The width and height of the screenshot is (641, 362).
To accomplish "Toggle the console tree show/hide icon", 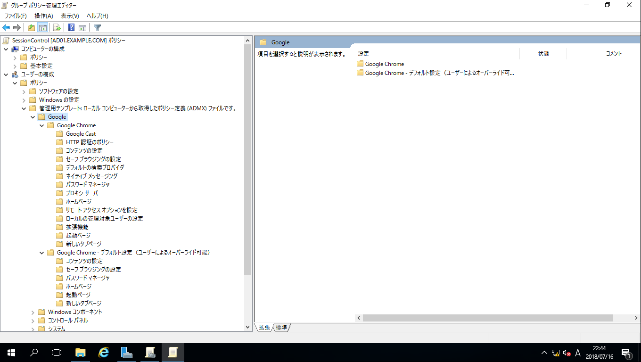I will (43, 28).
